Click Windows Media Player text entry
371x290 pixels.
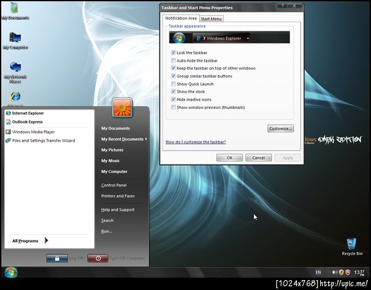click(x=33, y=132)
